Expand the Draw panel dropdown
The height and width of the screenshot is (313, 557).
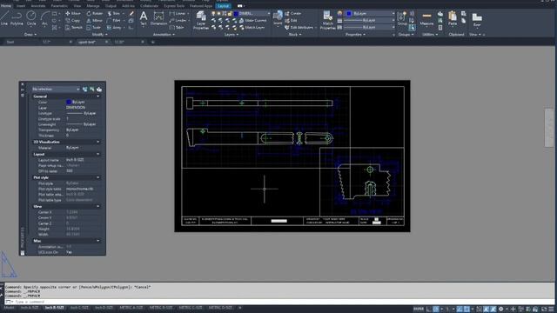pos(30,35)
